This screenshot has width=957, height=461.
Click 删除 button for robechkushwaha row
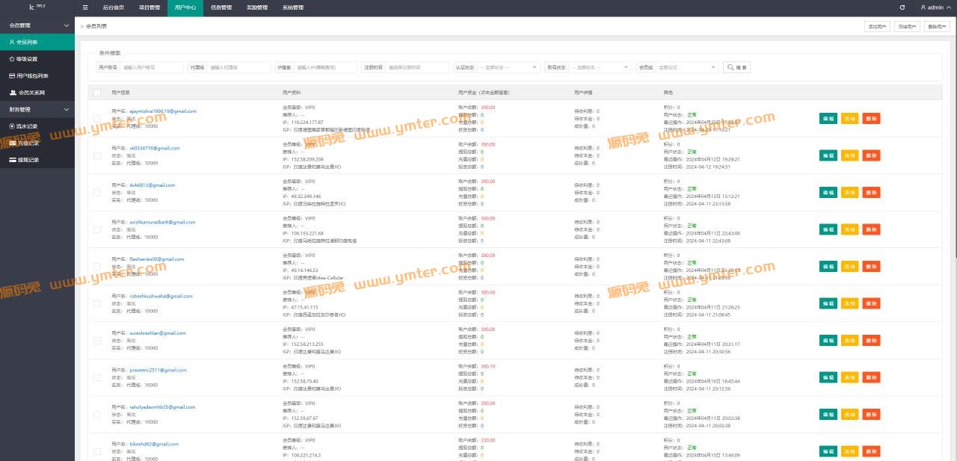[x=871, y=303]
